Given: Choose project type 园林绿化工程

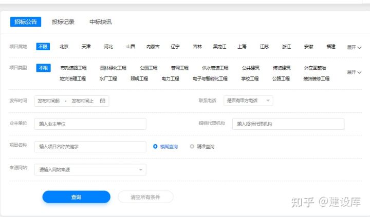Looking at the screenshot, I should click(x=113, y=68).
